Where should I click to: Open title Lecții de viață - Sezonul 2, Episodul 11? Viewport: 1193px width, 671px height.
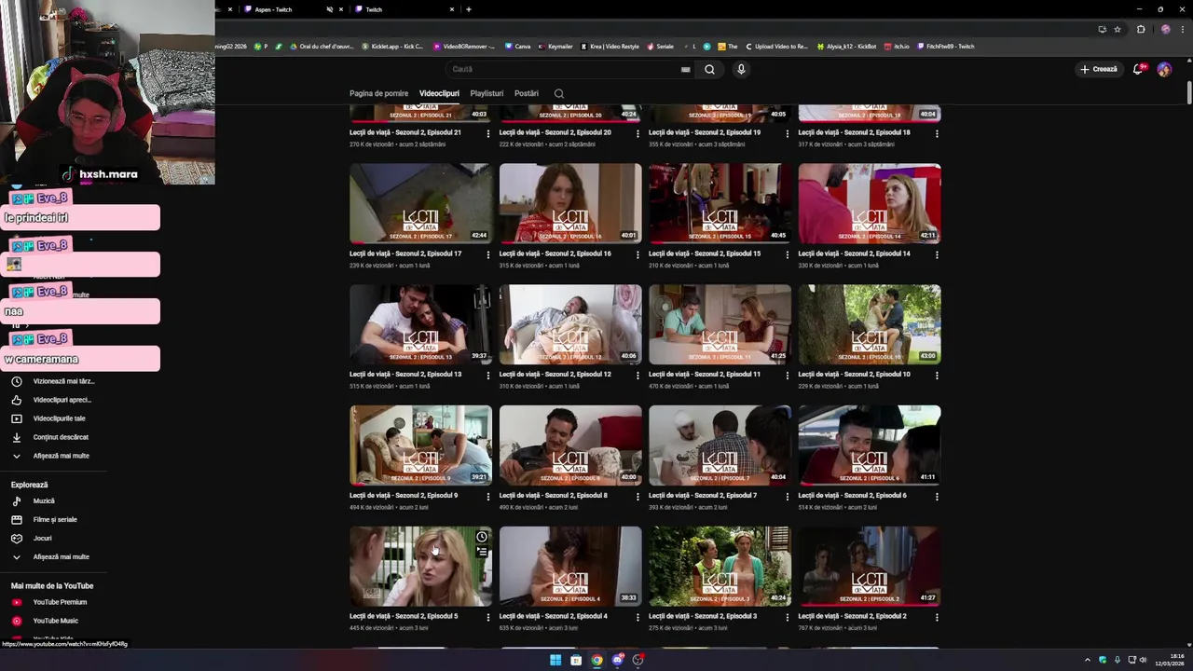pos(705,375)
